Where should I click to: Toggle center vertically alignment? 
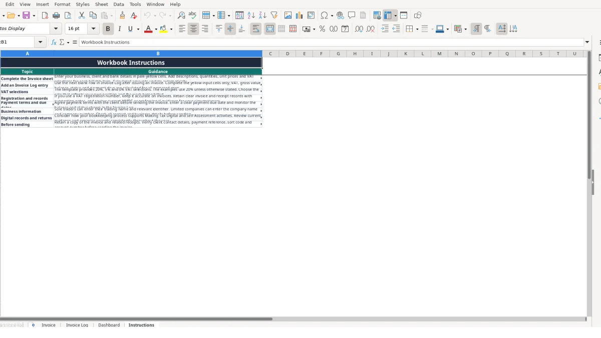(230, 29)
